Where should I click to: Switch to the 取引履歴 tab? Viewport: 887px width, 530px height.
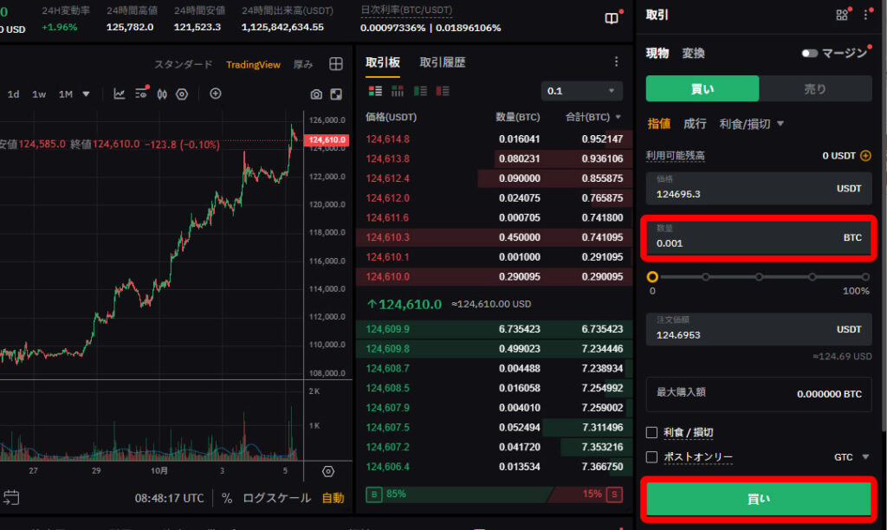click(x=443, y=62)
